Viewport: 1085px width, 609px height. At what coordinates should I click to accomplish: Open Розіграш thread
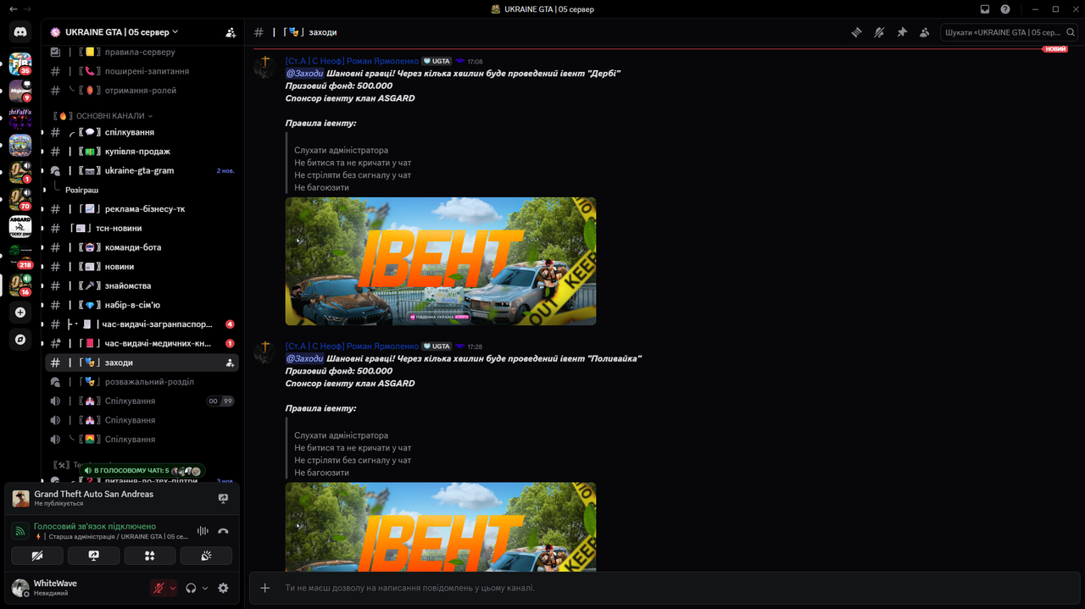point(82,191)
